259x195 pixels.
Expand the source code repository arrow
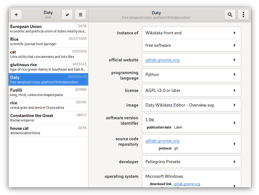click(x=234, y=144)
